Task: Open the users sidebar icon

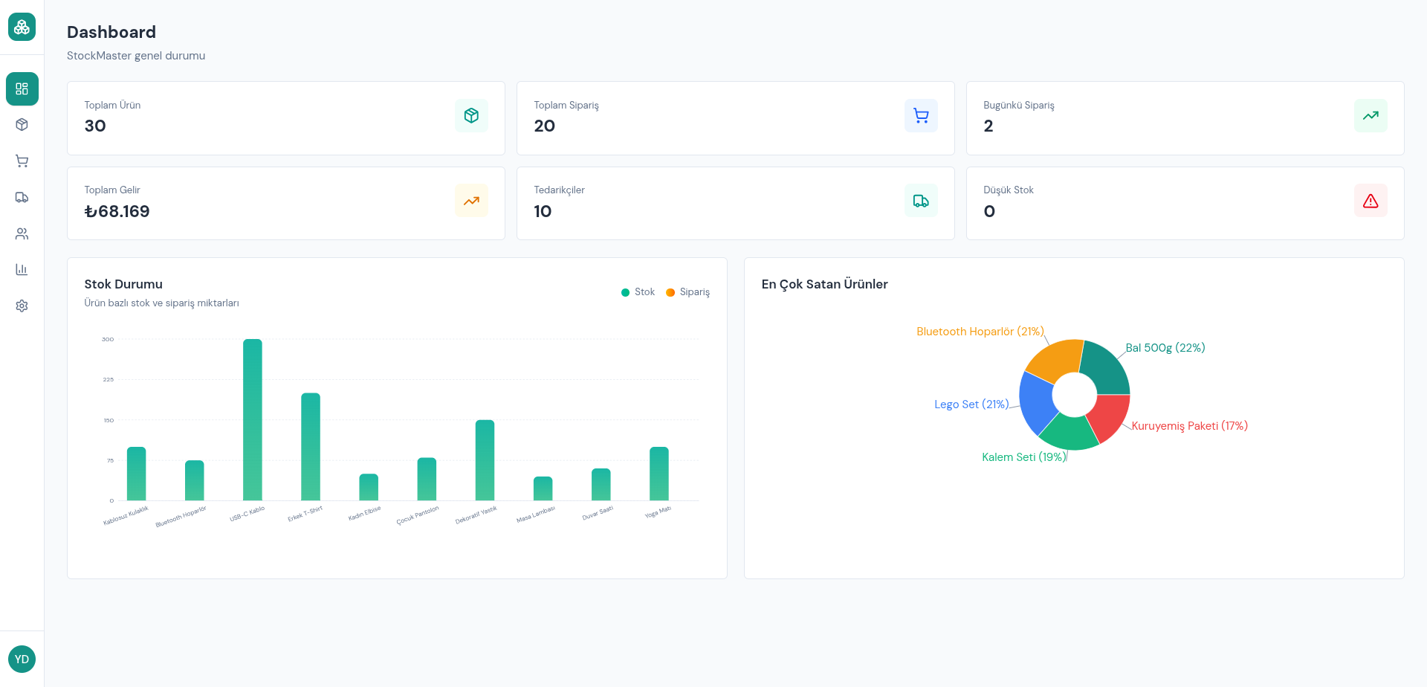Action: click(x=22, y=234)
